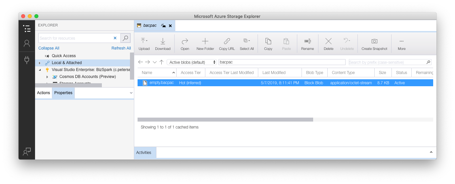Screen dimensions: 455x184
Task: Delete the selected blob
Action: click(328, 41)
